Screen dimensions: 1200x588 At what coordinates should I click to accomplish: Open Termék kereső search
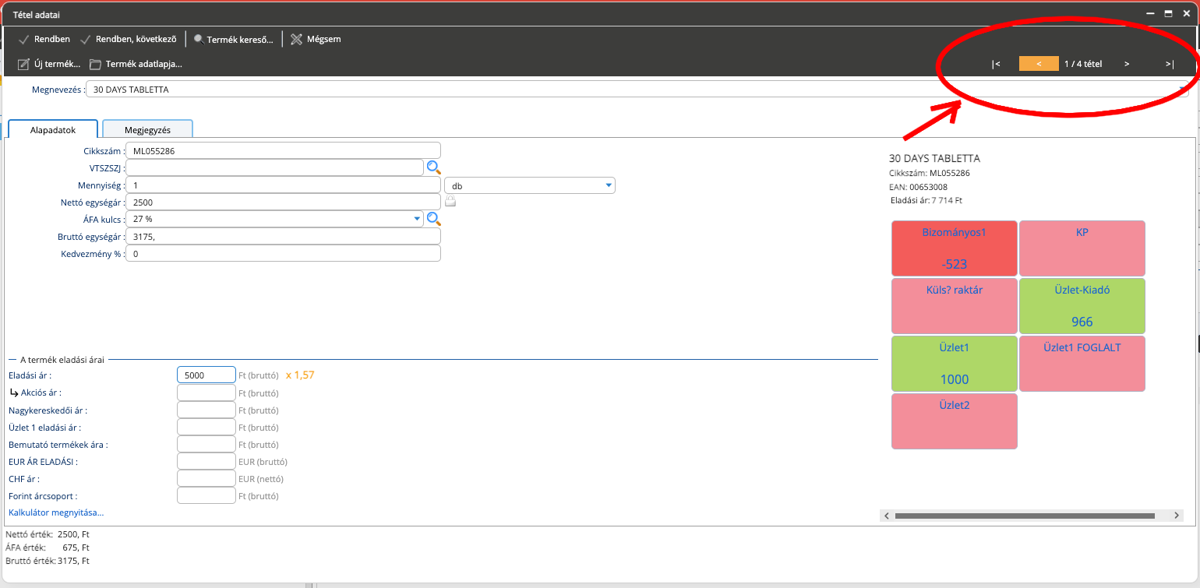tap(234, 39)
